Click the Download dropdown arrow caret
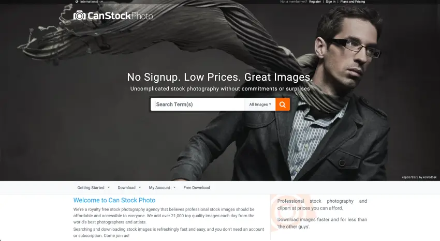Image resolution: width=440 pixels, height=241 pixels. pyautogui.click(x=140, y=188)
